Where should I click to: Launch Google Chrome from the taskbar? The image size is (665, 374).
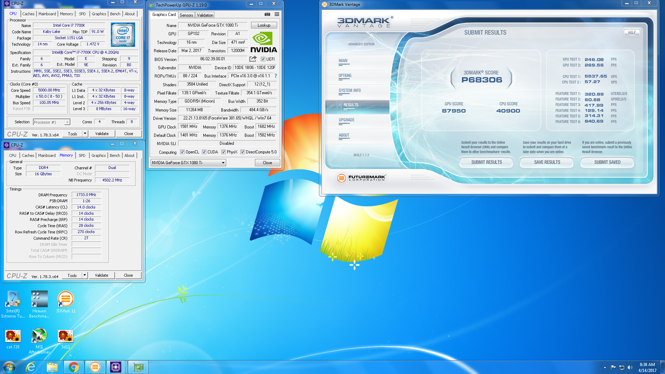[73, 367]
